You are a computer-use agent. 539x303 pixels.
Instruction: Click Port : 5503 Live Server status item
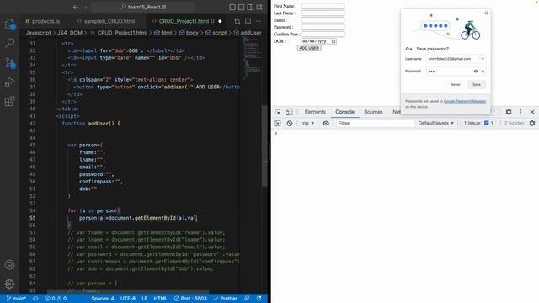point(190,299)
